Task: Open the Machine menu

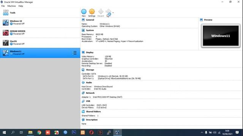Action: (x=11, y=6)
